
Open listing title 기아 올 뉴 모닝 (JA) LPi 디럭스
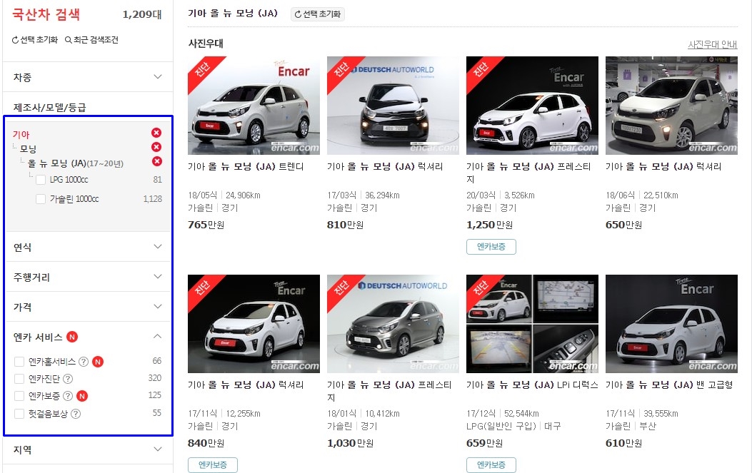532,385
